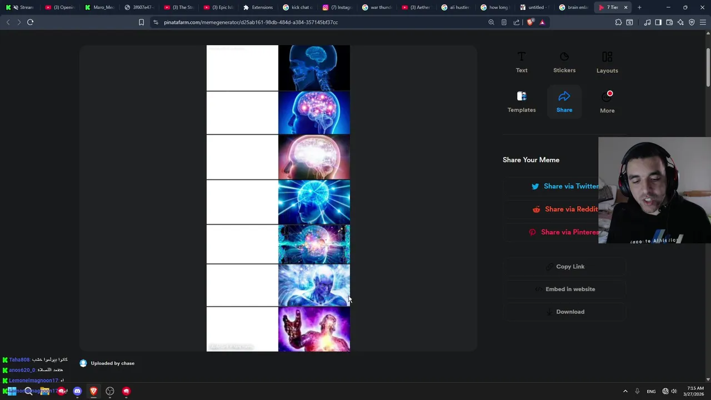The width and height of the screenshot is (711, 400).
Task: Open the volume control in tray
Action: pos(674,391)
